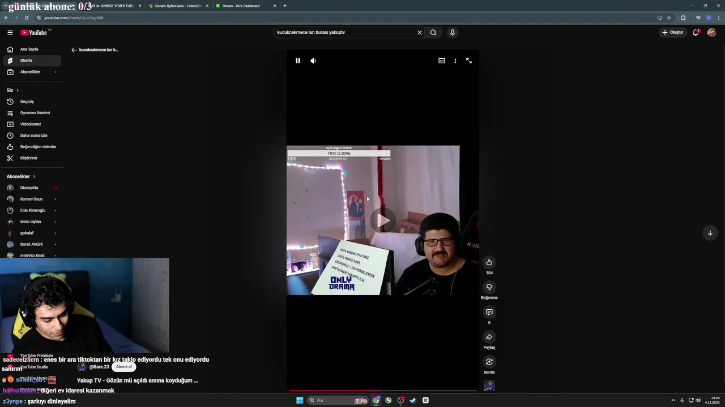This screenshot has width=725, height=407.
Task: Remix this Short
Action: [489, 362]
